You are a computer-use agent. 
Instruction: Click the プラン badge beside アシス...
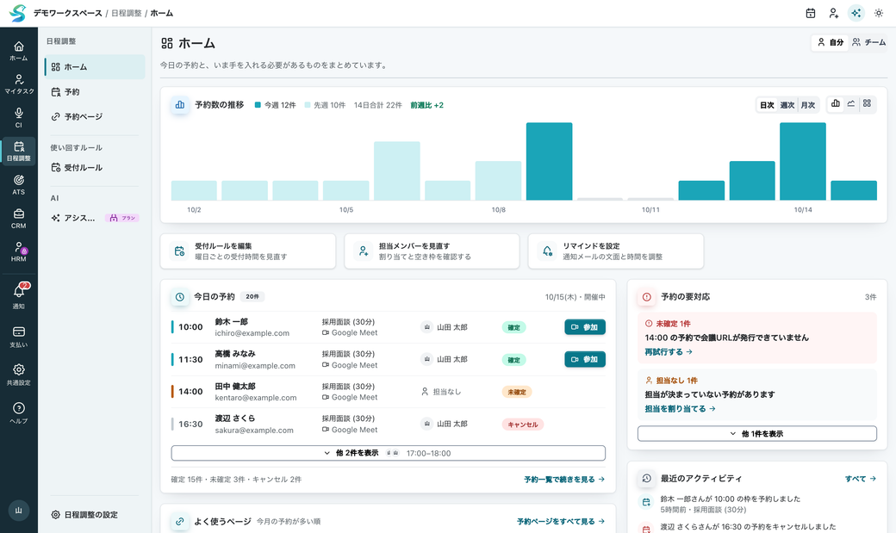point(122,218)
